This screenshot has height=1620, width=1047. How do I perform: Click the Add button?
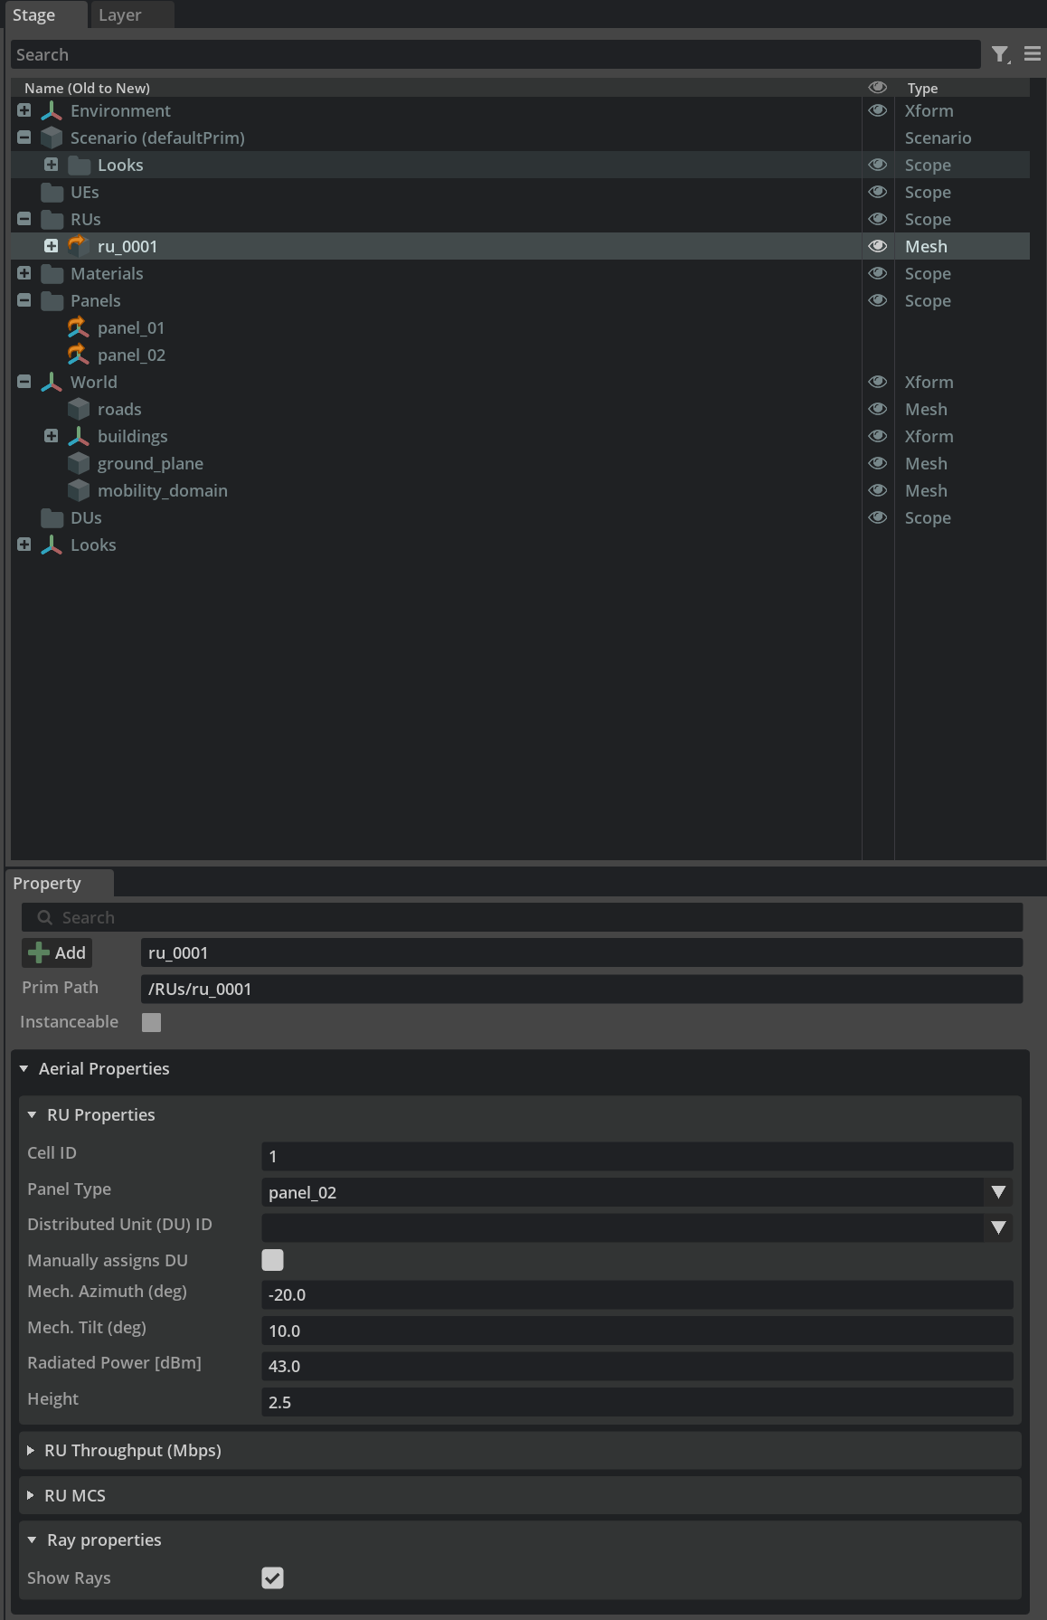(57, 952)
